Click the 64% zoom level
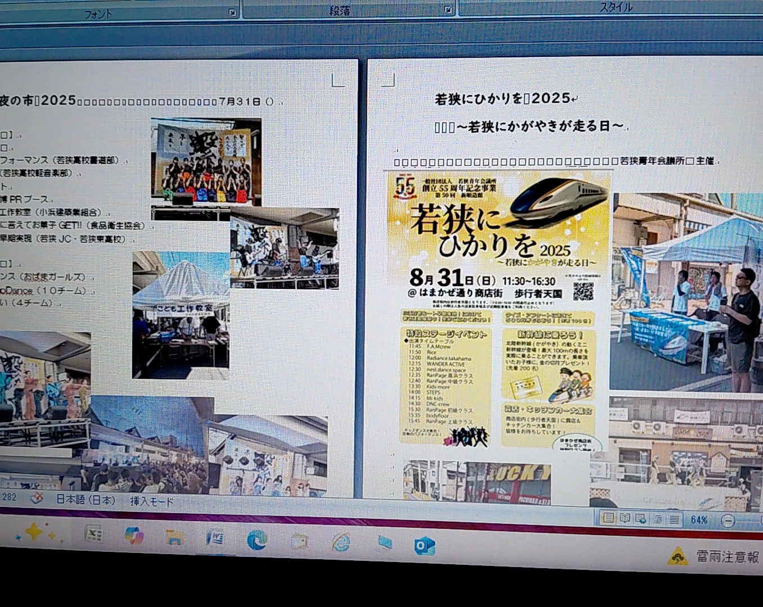The width and height of the screenshot is (763, 607). (699, 520)
